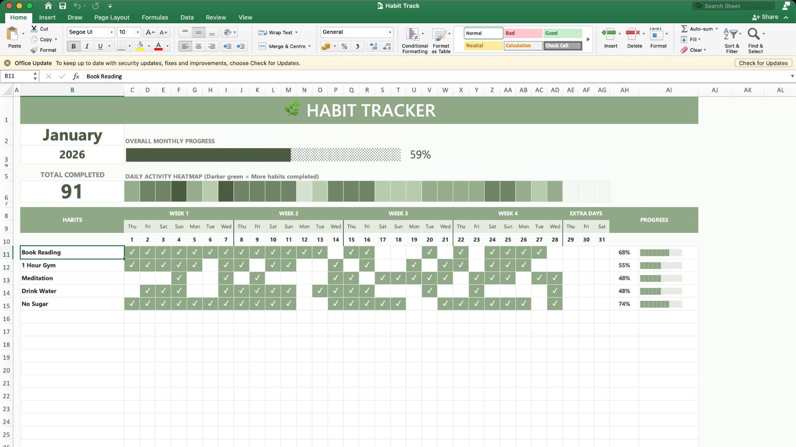The image size is (796, 447).
Task: Click the borders icon
Action: tap(121, 46)
